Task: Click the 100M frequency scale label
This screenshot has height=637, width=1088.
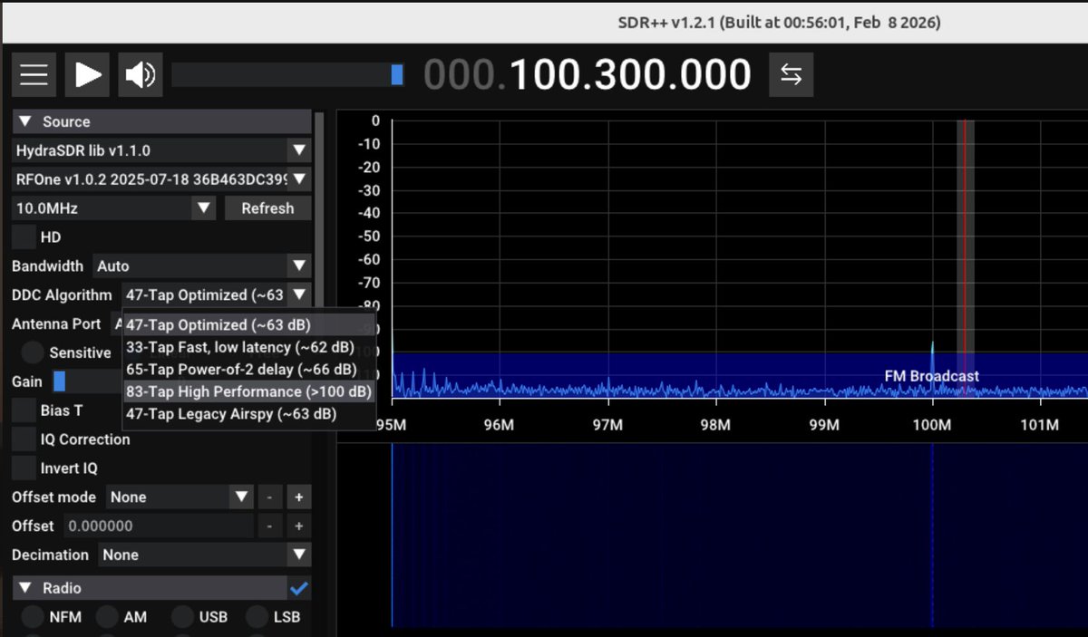Action: [931, 425]
